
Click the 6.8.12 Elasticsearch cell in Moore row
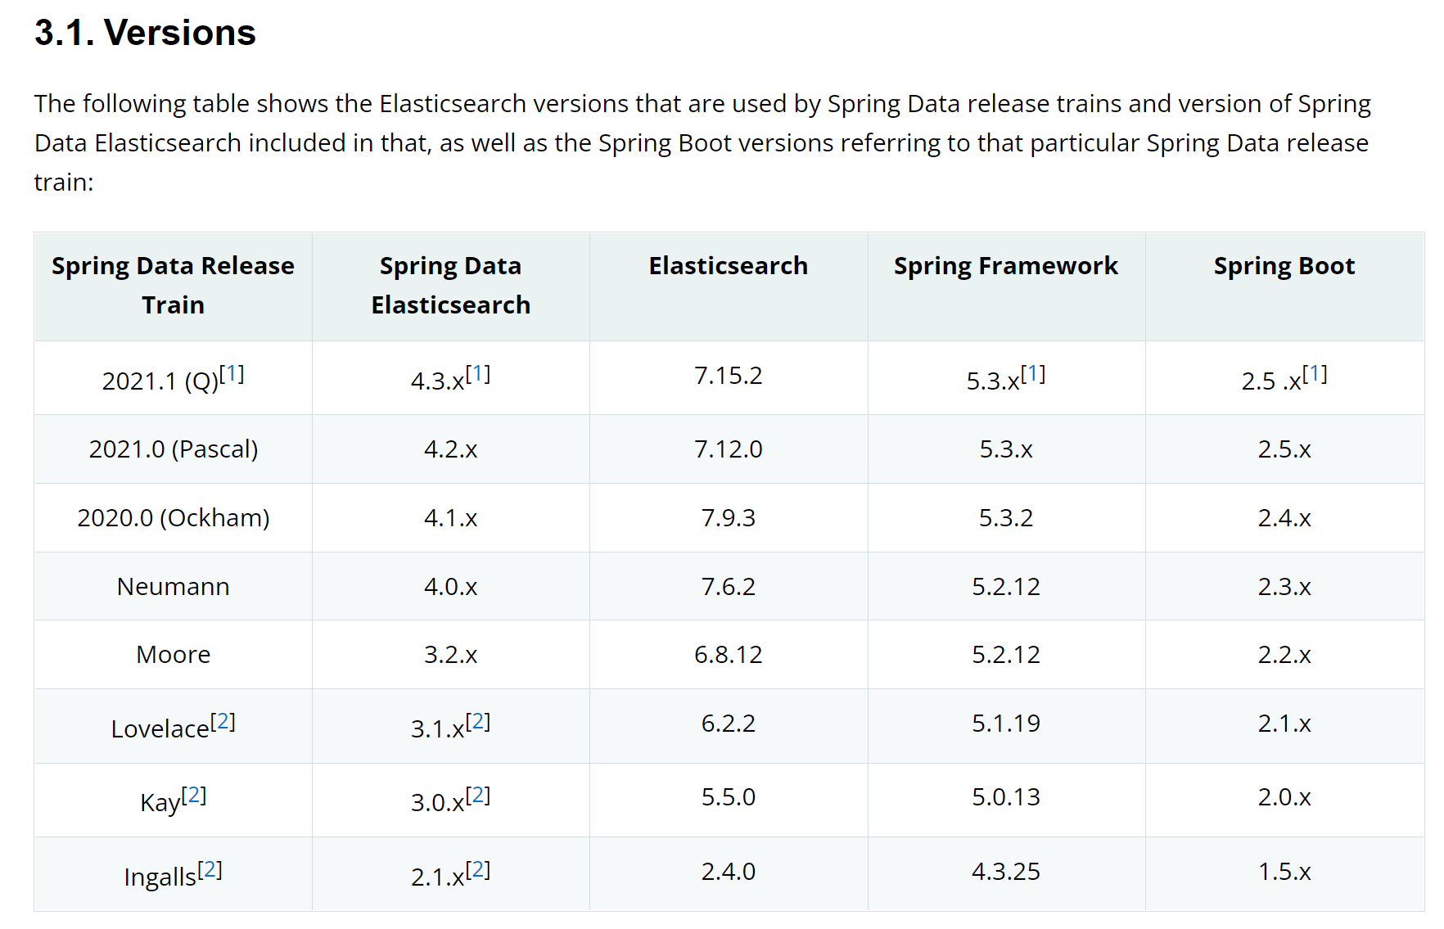(x=728, y=655)
